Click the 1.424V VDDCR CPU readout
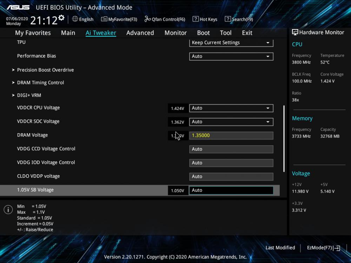The image size is (351, 263). coord(178,108)
